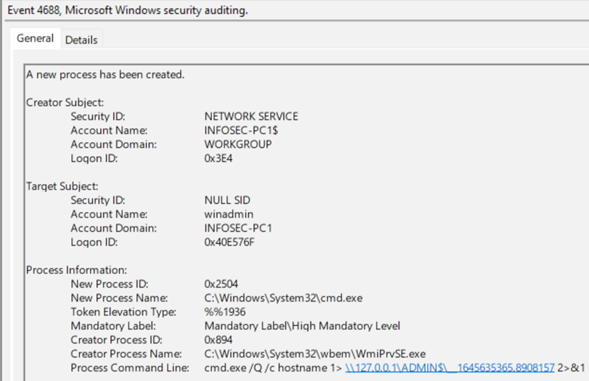Click the 0x2504 new process ID value

tap(221, 284)
